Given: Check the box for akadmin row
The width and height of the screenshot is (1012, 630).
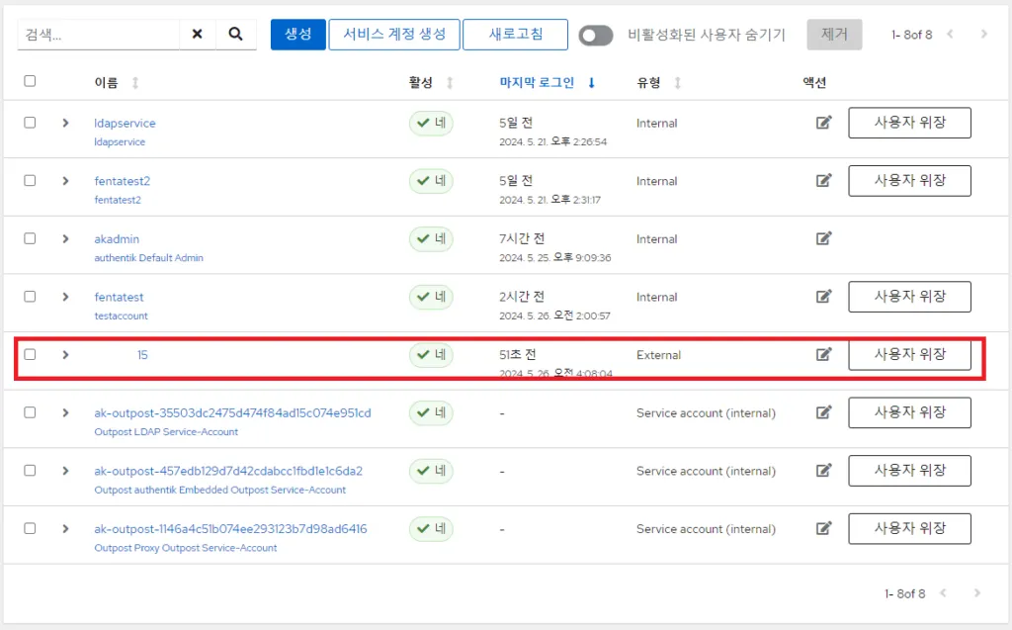Looking at the screenshot, I should coord(30,238).
